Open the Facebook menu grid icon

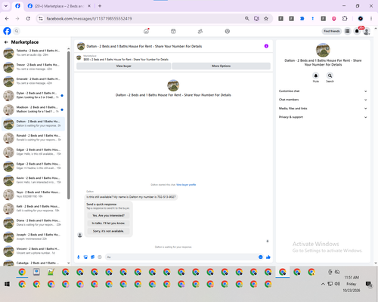coord(348,31)
